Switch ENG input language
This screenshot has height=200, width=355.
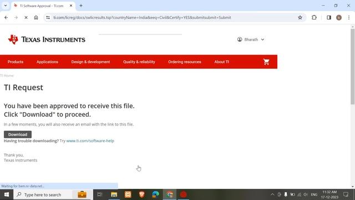coord(314,194)
